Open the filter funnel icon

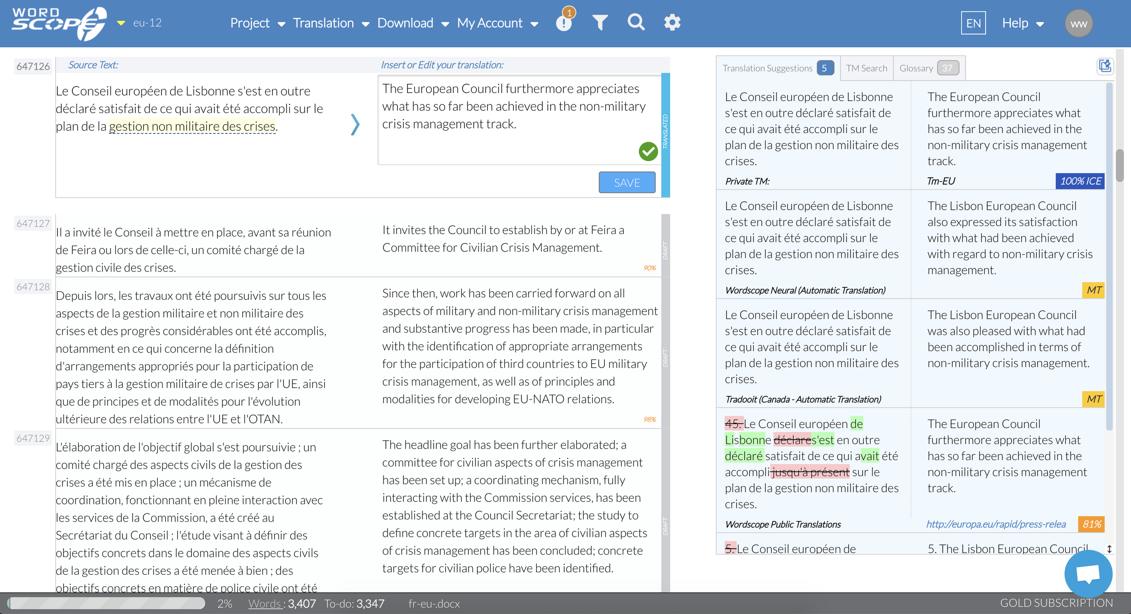600,22
